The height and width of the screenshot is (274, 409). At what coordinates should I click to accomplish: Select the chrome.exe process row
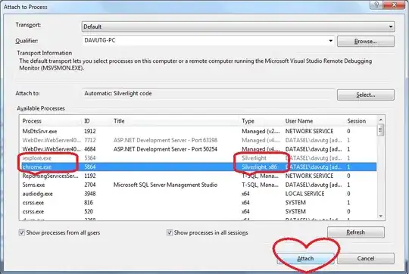[198, 167]
